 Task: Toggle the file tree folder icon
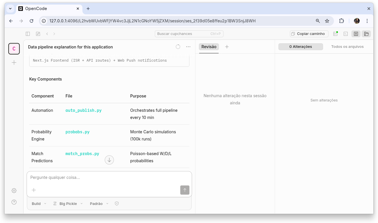[366, 34]
